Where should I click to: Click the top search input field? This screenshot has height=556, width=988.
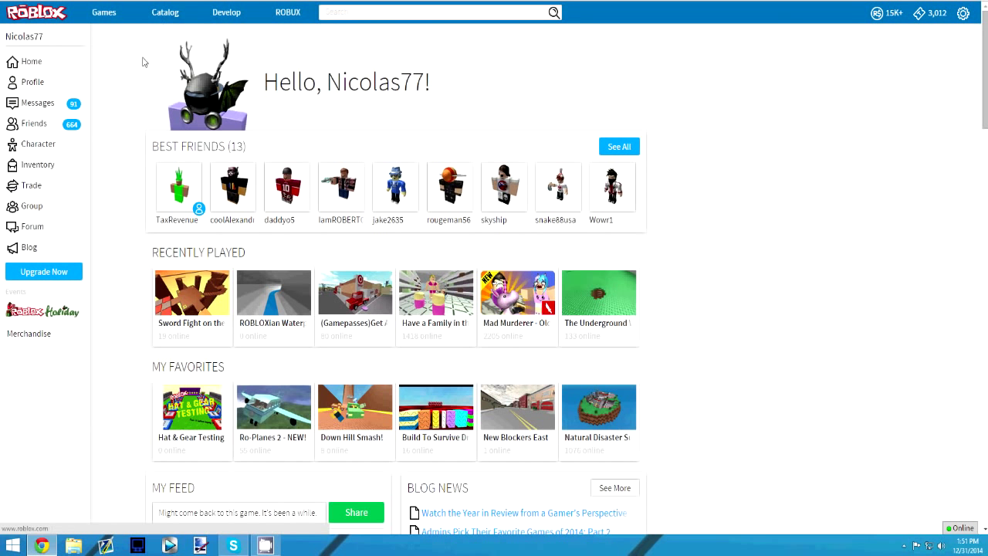point(432,12)
